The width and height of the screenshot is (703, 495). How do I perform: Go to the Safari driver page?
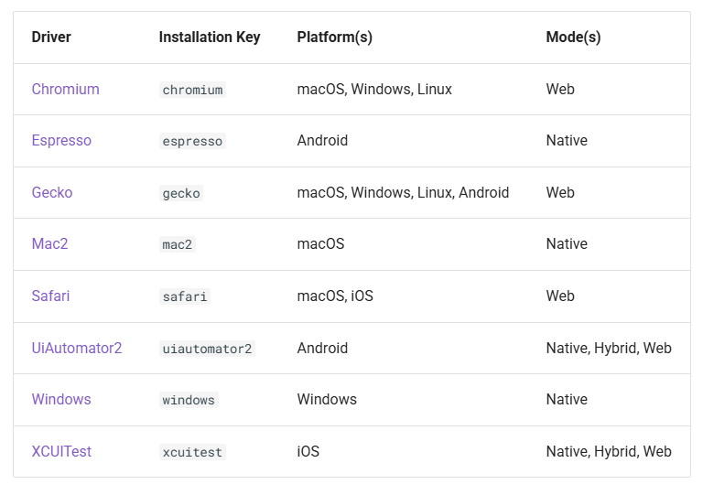(50, 296)
